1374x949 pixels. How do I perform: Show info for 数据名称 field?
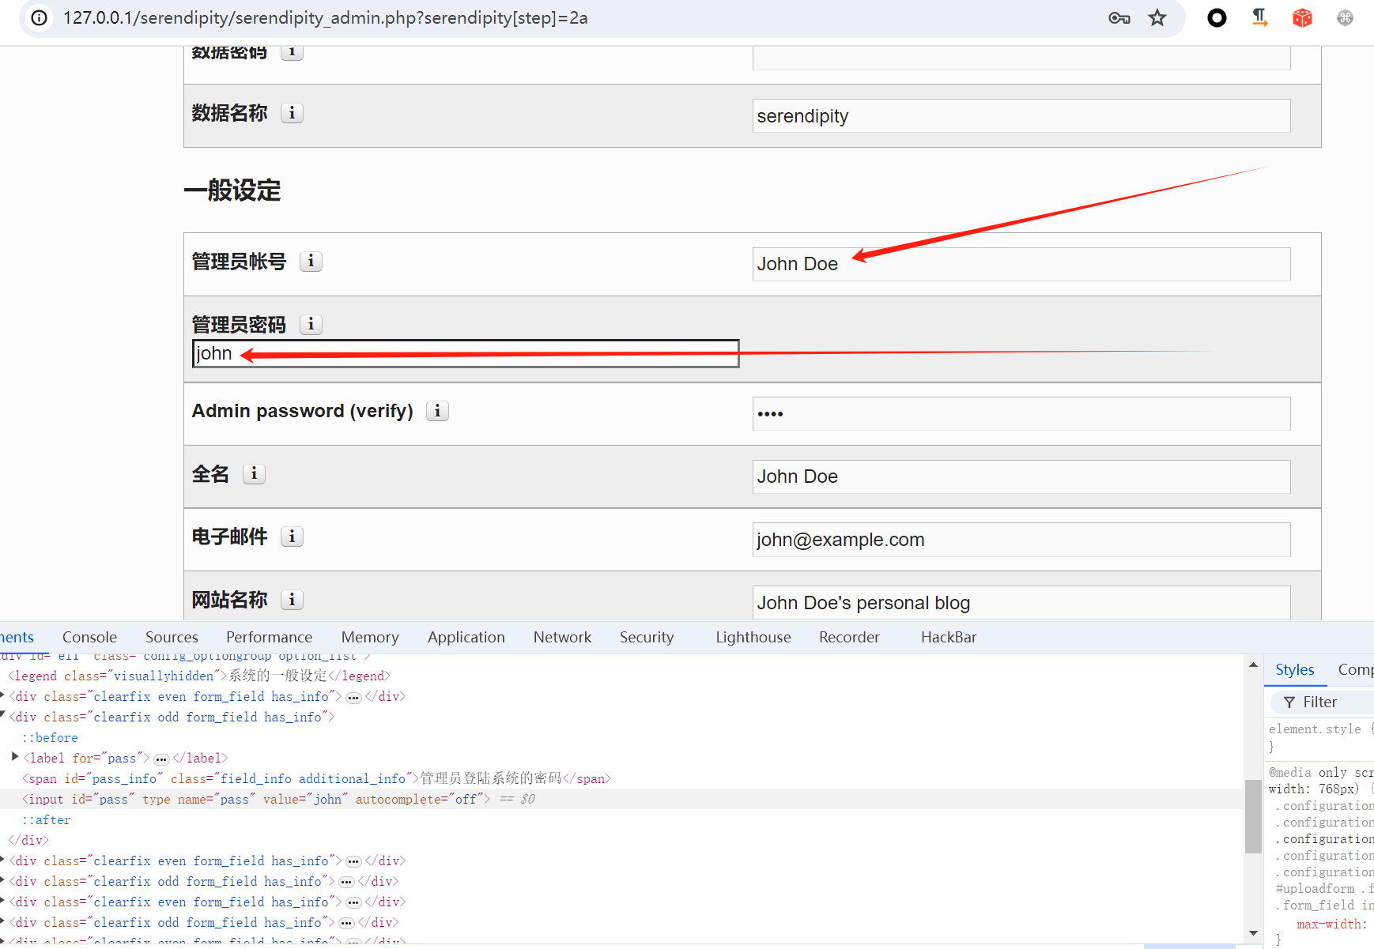pos(292,113)
